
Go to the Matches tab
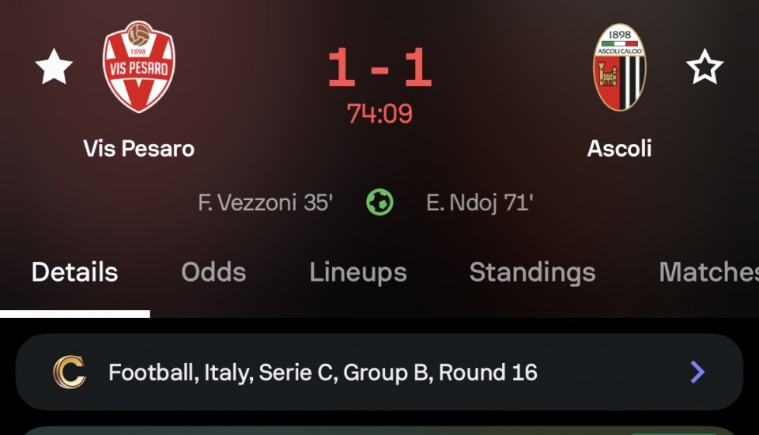pyautogui.click(x=708, y=272)
